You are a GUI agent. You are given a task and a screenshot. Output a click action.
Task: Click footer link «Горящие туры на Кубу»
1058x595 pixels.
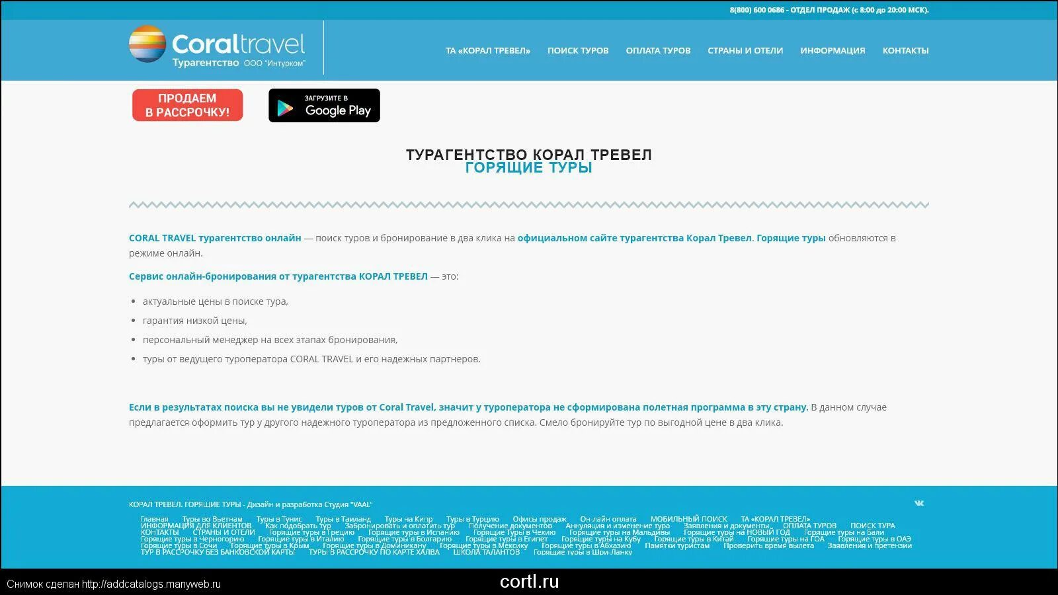[601, 539]
